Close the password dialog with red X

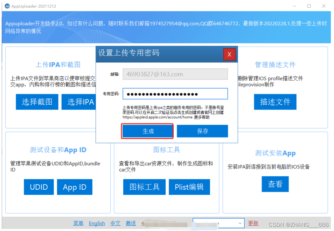pos(229,54)
